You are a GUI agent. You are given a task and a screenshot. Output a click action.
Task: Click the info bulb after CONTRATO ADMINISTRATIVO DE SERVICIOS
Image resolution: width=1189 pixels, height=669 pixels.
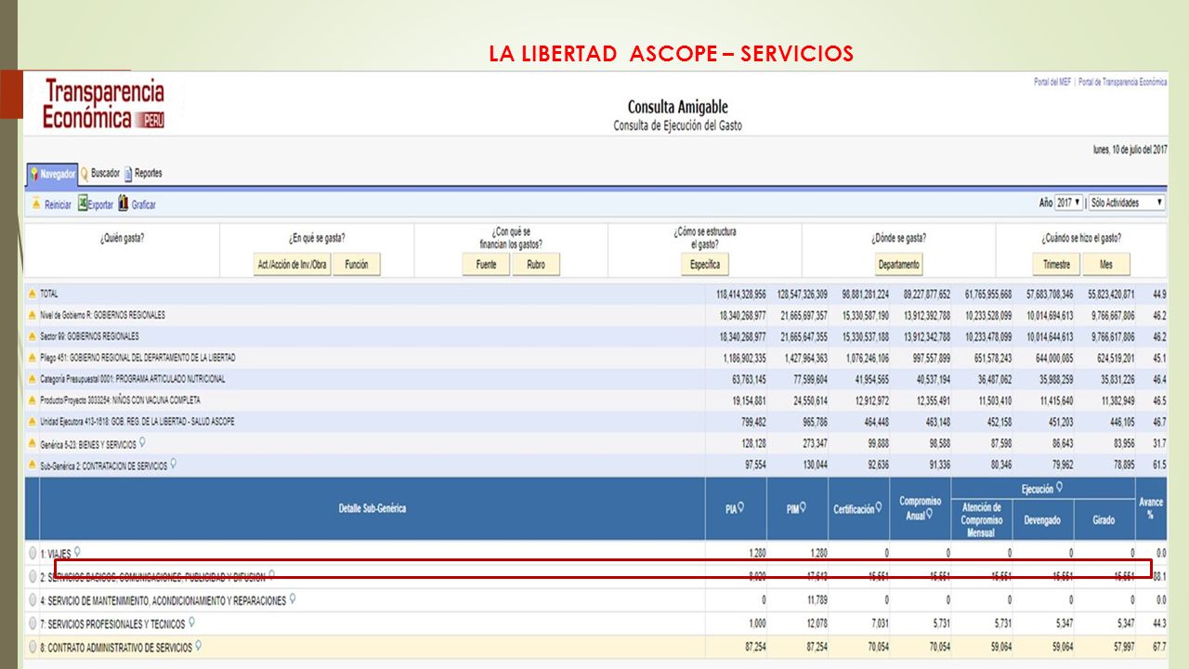(x=198, y=646)
